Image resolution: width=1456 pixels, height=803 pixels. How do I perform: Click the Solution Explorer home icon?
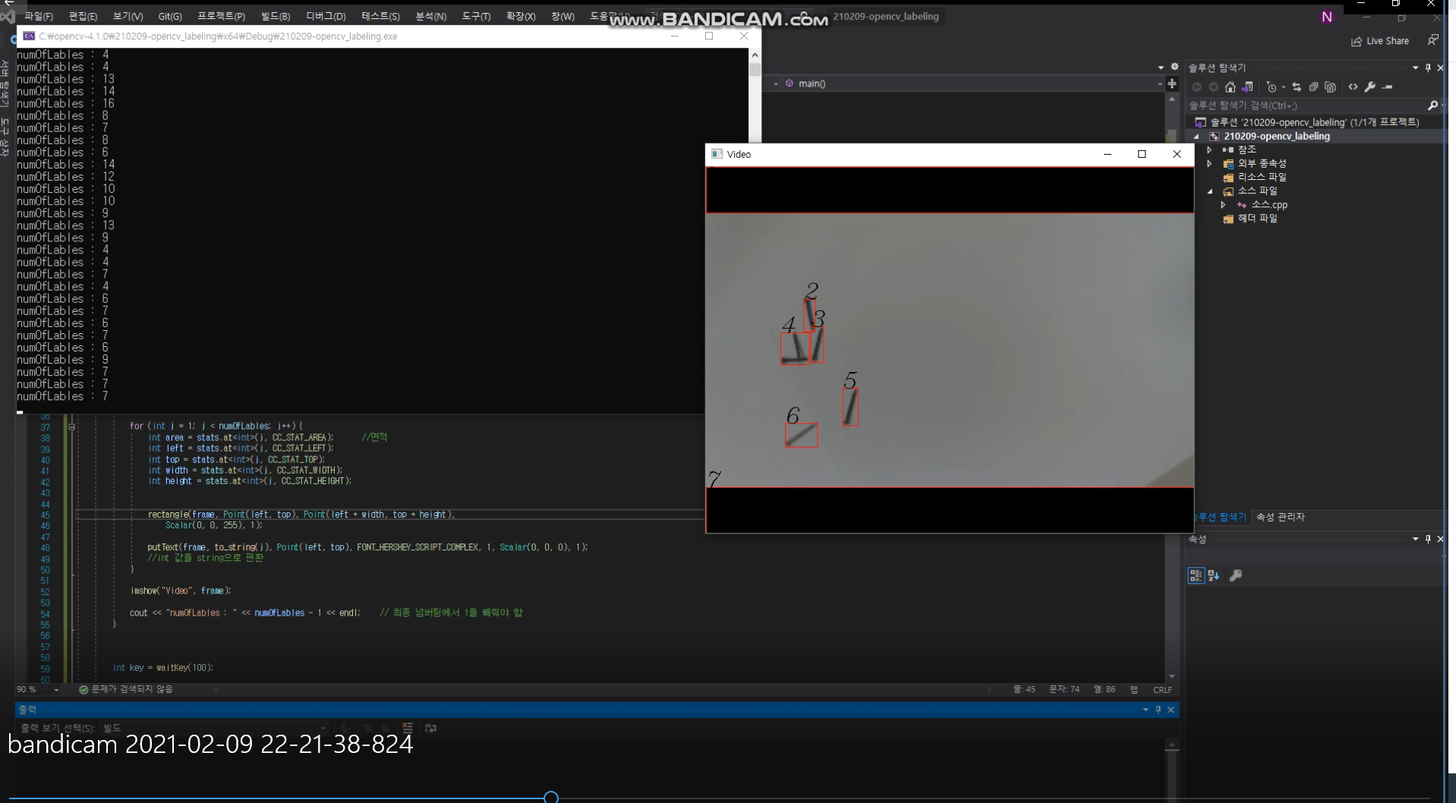pyautogui.click(x=1231, y=87)
